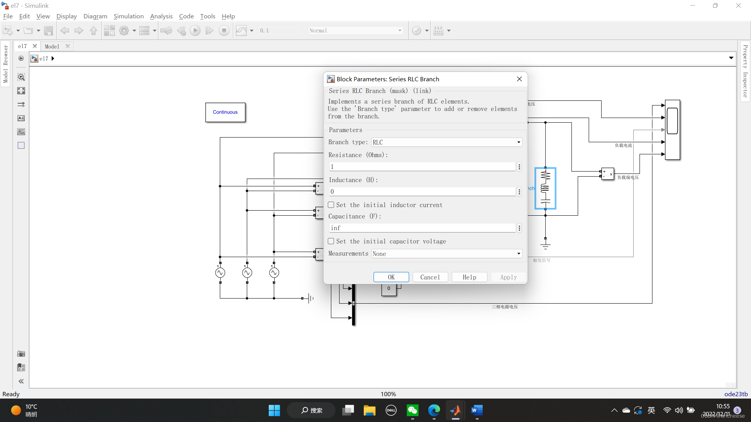Click the Model Configuration gear icon
This screenshot has height=422, width=751.
pyautogui.click(x=124, y=30)
